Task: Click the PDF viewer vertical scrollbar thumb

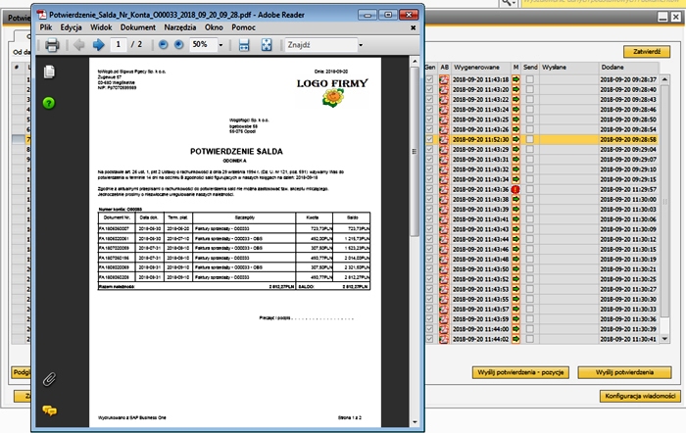Action: [x=415, y=151]
